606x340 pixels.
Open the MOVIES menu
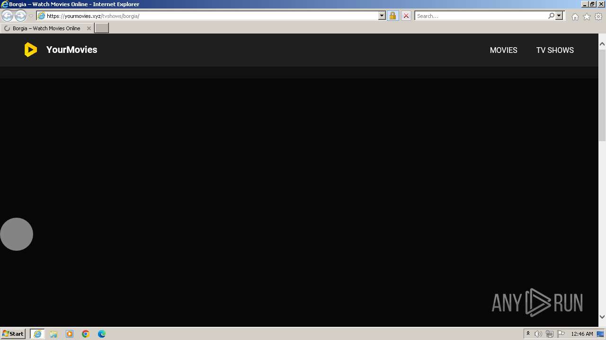pyautogui.click(x=503, y=50)
